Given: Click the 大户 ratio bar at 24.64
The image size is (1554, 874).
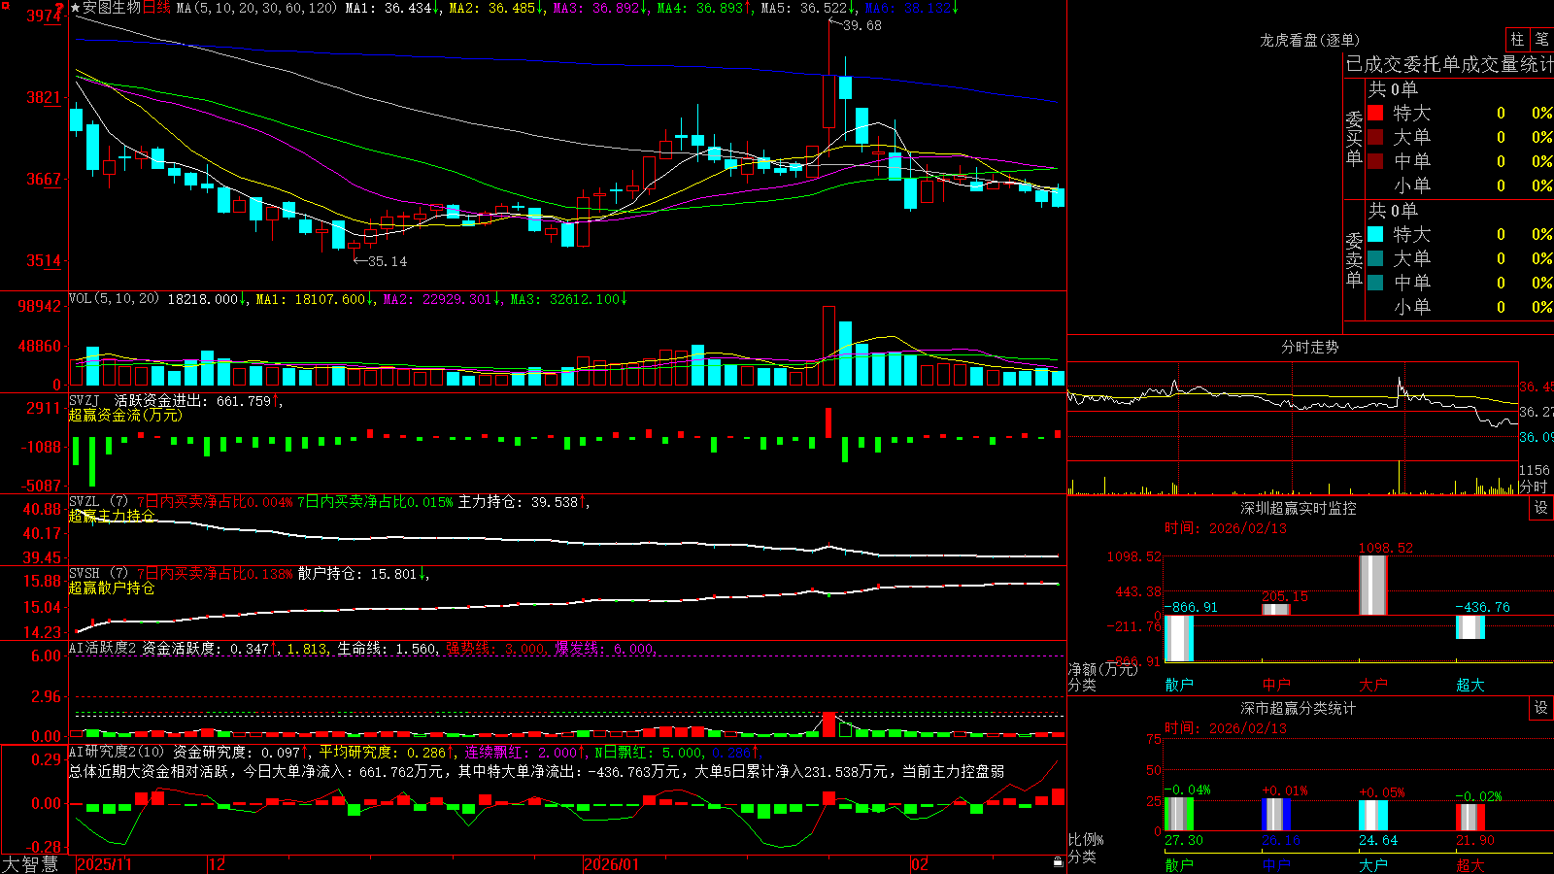Looking at the screenshot, I should pos(1373,816).
